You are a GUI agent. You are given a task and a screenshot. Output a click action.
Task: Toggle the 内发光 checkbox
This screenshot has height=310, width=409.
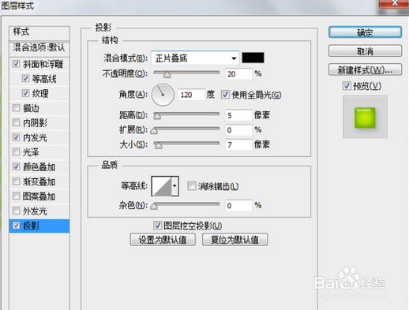coord(16,137)
